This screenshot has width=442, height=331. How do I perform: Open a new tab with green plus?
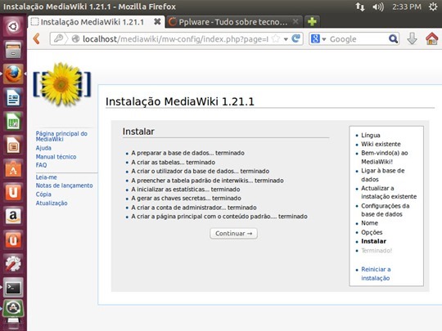[x=312, y=22]
